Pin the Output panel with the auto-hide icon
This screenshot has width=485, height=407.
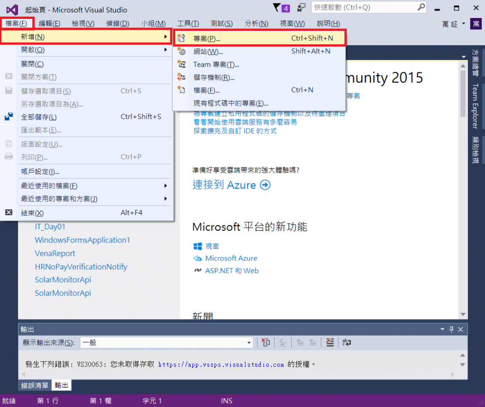click(451, 329)
